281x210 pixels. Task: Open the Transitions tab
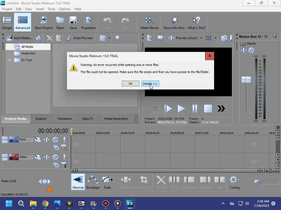pyautogui.click(x=64, y=119)
